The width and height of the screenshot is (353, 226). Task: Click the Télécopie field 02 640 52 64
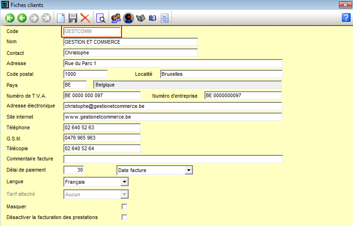(x=102, y=148)
